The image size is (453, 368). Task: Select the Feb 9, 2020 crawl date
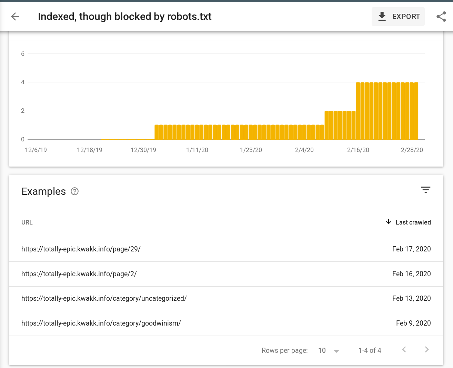[413, 323]
